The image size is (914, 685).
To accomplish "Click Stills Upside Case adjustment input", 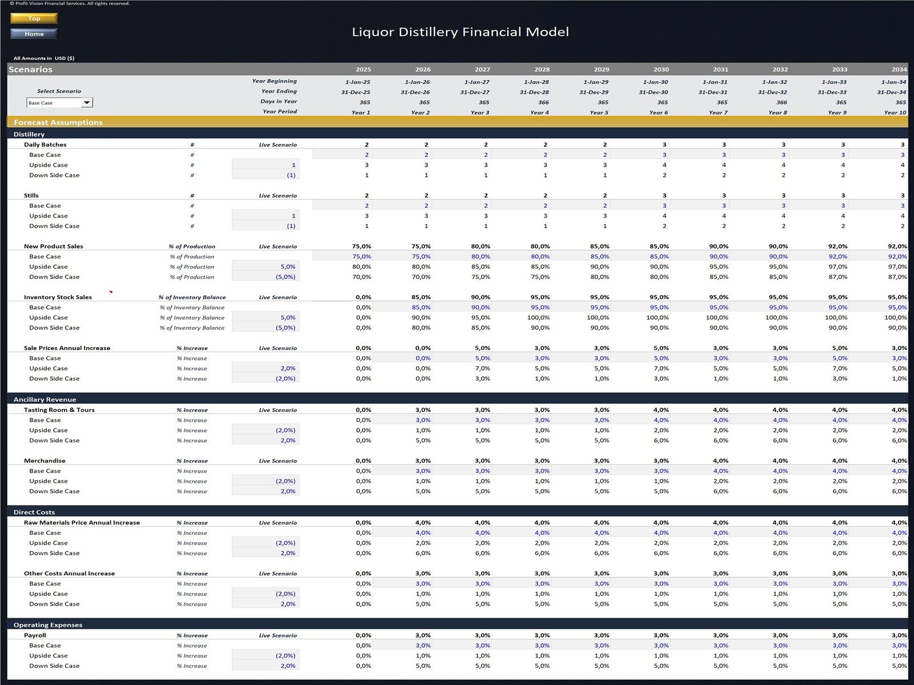I will point(266,216).
